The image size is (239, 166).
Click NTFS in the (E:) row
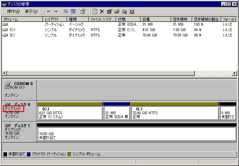(95, 35)
